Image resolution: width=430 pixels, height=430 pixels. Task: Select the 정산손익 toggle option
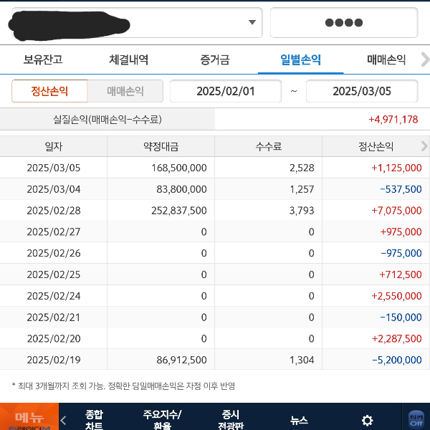(49, 91)
